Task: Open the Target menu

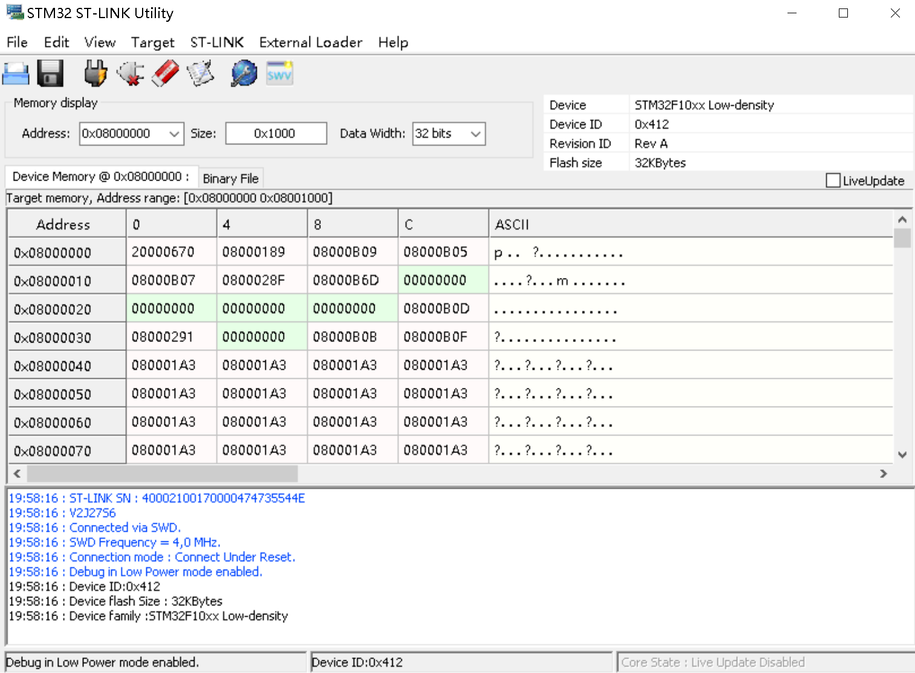Action: pos(152,42)
